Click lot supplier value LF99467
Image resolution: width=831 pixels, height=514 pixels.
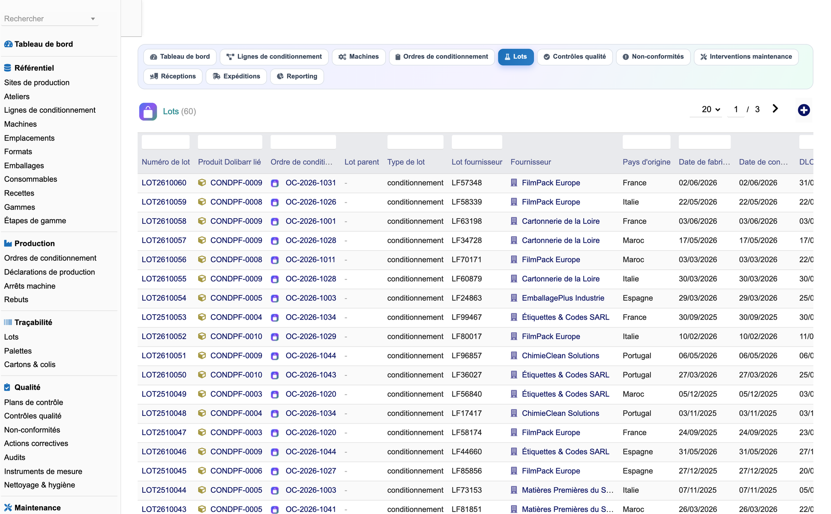467,317
